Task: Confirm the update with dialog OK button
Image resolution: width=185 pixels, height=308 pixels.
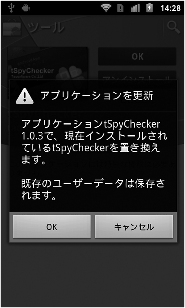Action: (52, 227)
